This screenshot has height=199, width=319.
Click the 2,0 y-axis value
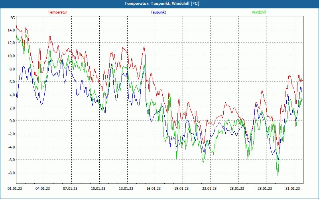point(12,108)
